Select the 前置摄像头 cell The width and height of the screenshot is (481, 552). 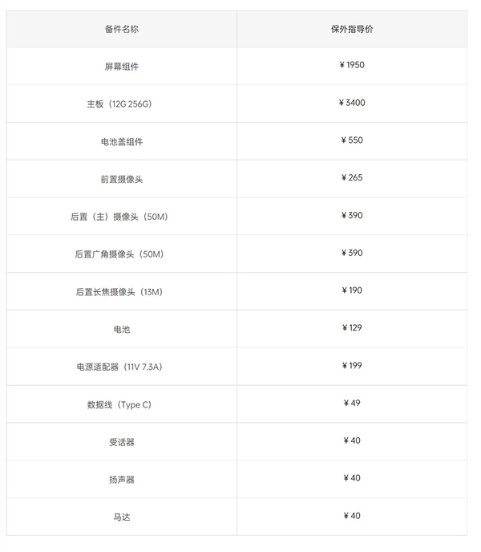122,179
